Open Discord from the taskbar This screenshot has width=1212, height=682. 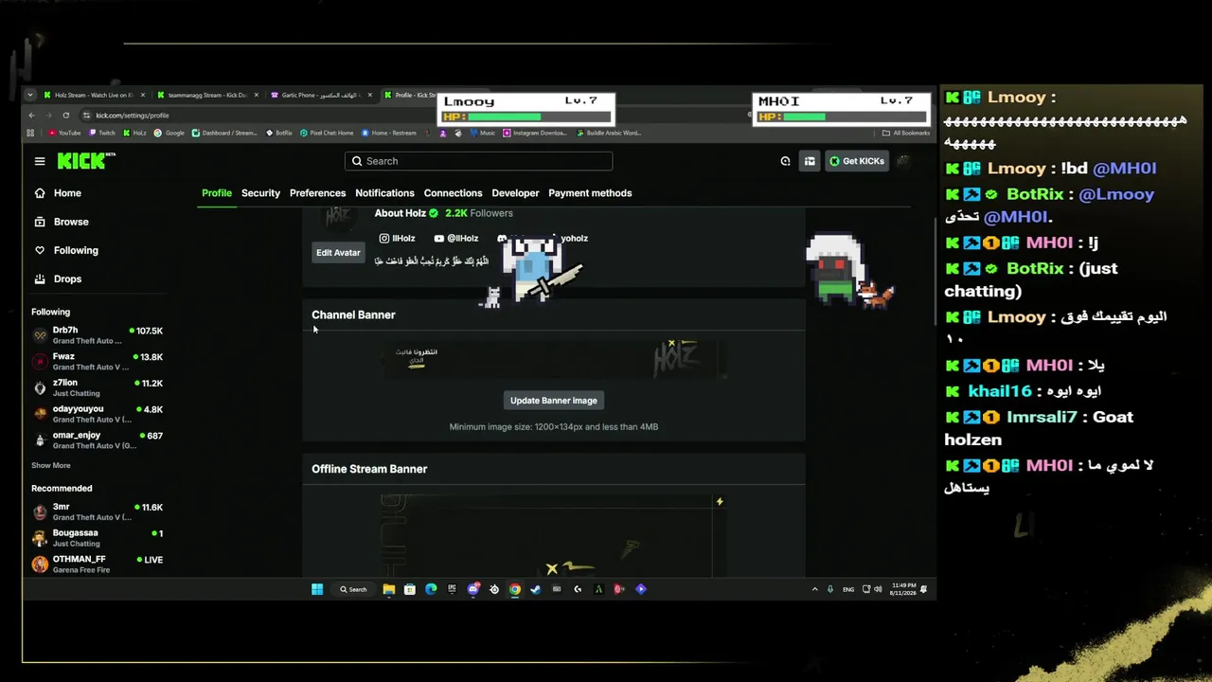(x=472, y=589)
